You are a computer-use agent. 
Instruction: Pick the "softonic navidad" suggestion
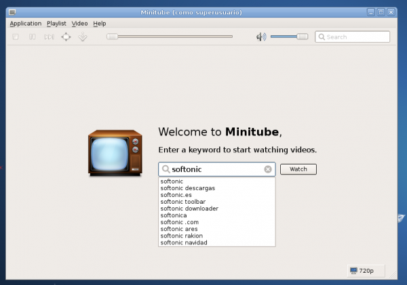tap(184, 242)
